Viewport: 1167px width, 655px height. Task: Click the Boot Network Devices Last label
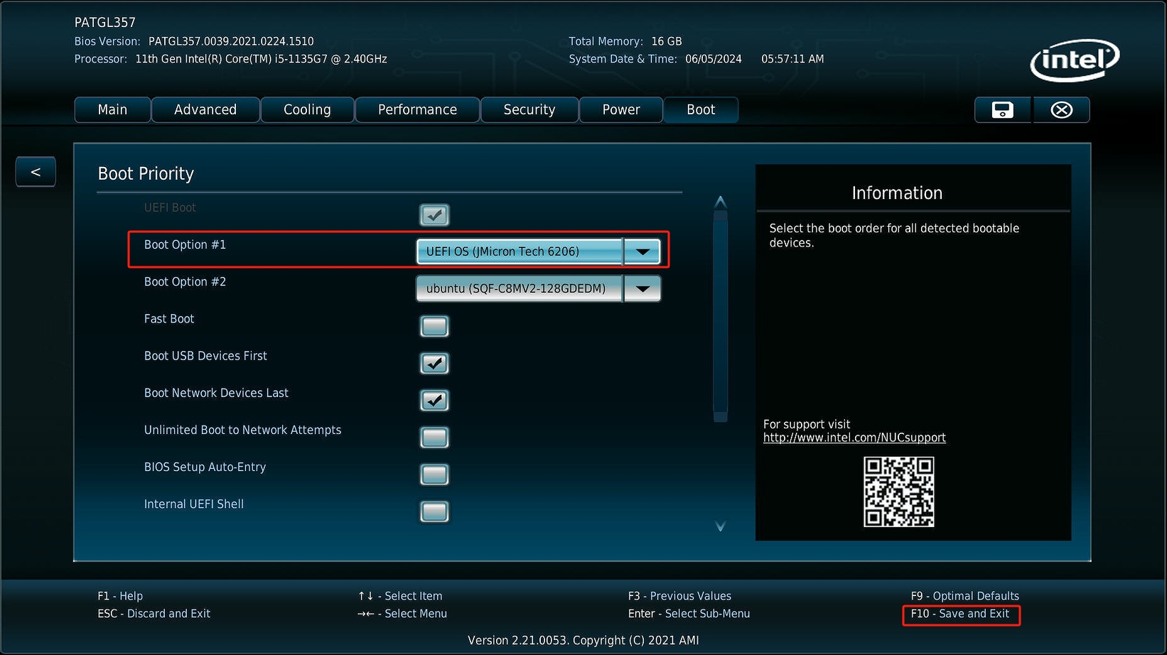coord(216,393)
